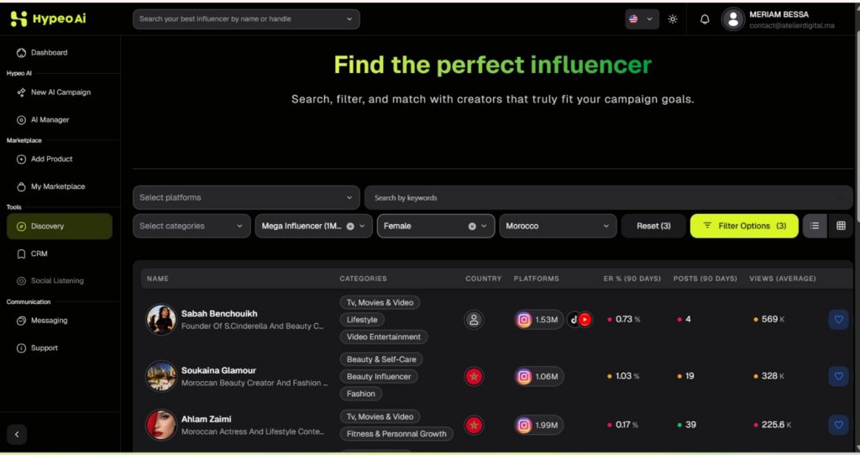Click Ahlam's Instagram 1.99M badge
This screenshot has height=455, width=860.
[538, 425]
